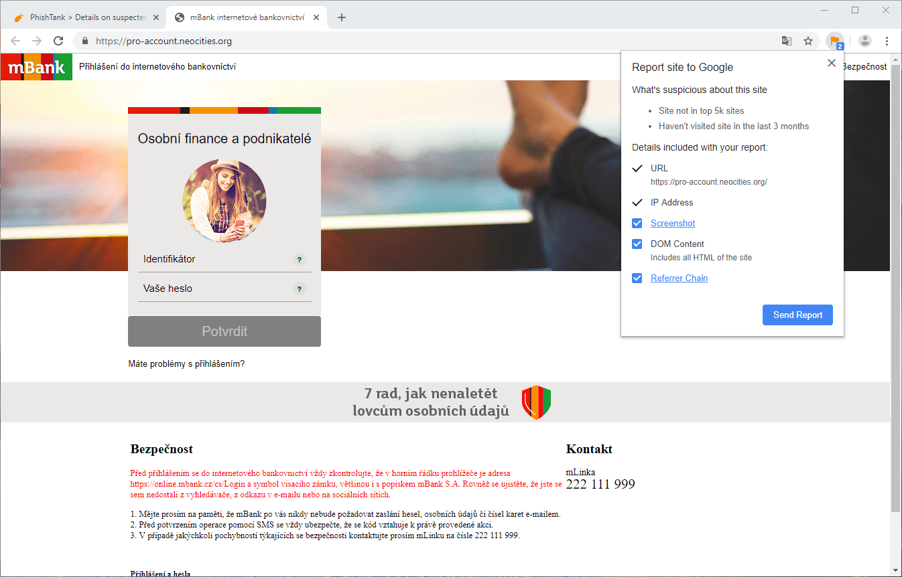Image resolution: width=902 pixels, height=577 pixels.
Task: Show help for the Vaše heslo field
Action: pos(300,289)
